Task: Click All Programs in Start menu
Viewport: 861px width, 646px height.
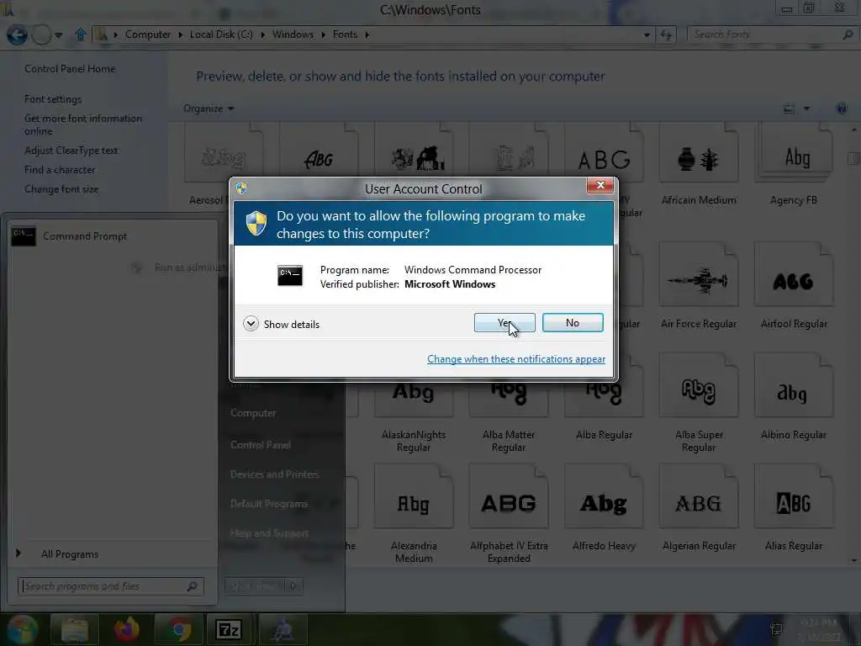Action: click(x=69, y=554)
